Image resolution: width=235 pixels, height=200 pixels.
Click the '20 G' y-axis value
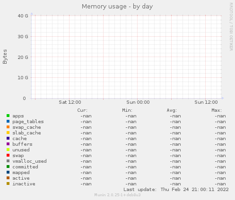coord(23,57)
